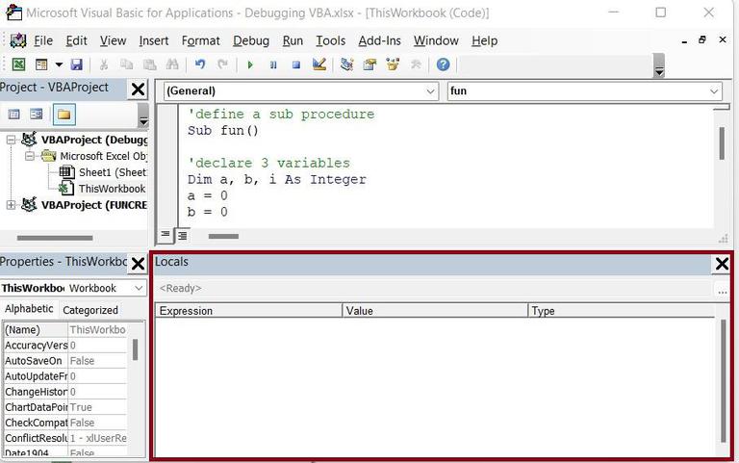
Task: Click the Type column header
Action: coord(622,311)
